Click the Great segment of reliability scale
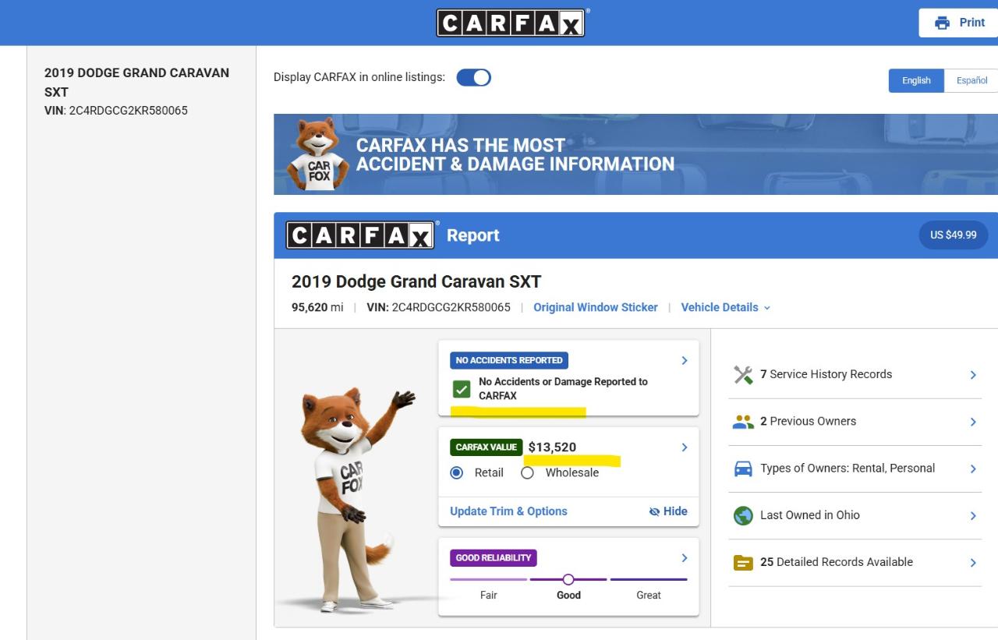The height and width of the screenshot is (640, 998). coord(649,579)
